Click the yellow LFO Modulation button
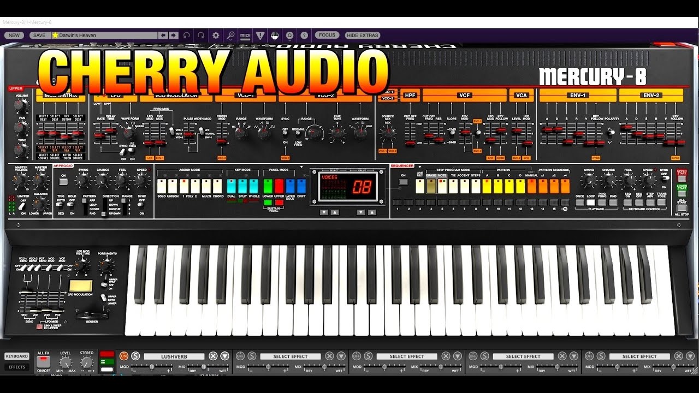The image size is (699, 393). [x=80, y=287]
